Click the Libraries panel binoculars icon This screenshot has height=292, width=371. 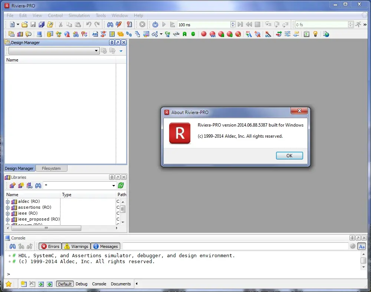point(38,185)
